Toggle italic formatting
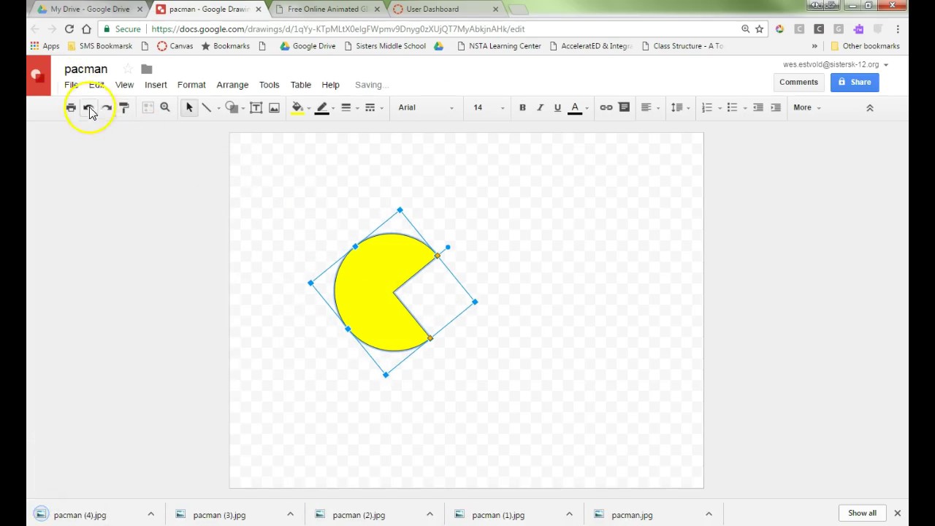 [540, 107]
